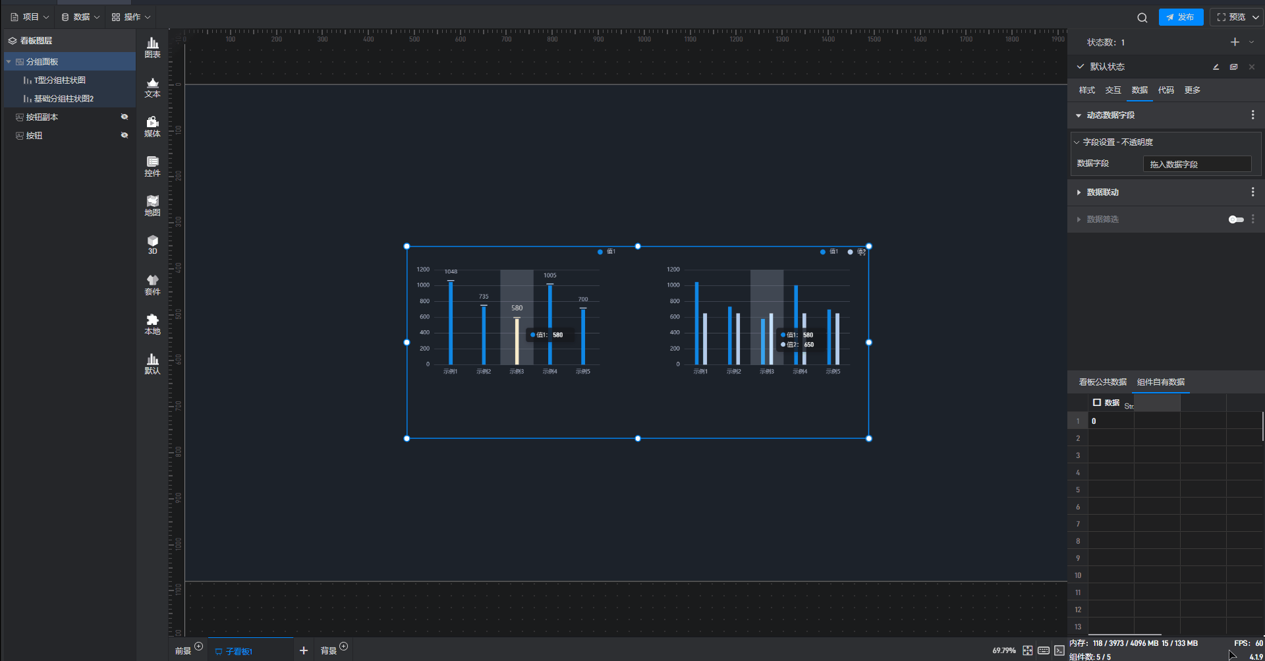
Task: Click the fit-to-screen icon beside zoom percentage
Action: tap(1027, 650)
